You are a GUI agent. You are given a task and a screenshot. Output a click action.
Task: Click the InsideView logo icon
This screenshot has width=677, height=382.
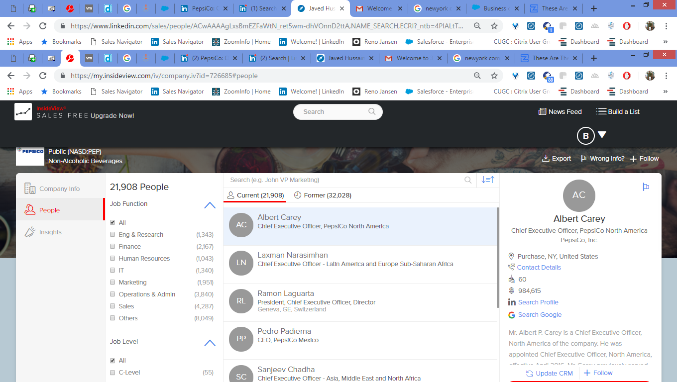[23, 112]
